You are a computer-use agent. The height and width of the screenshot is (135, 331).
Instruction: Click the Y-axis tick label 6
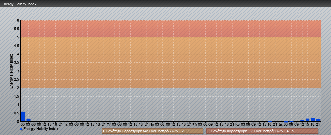click(18, 20)
